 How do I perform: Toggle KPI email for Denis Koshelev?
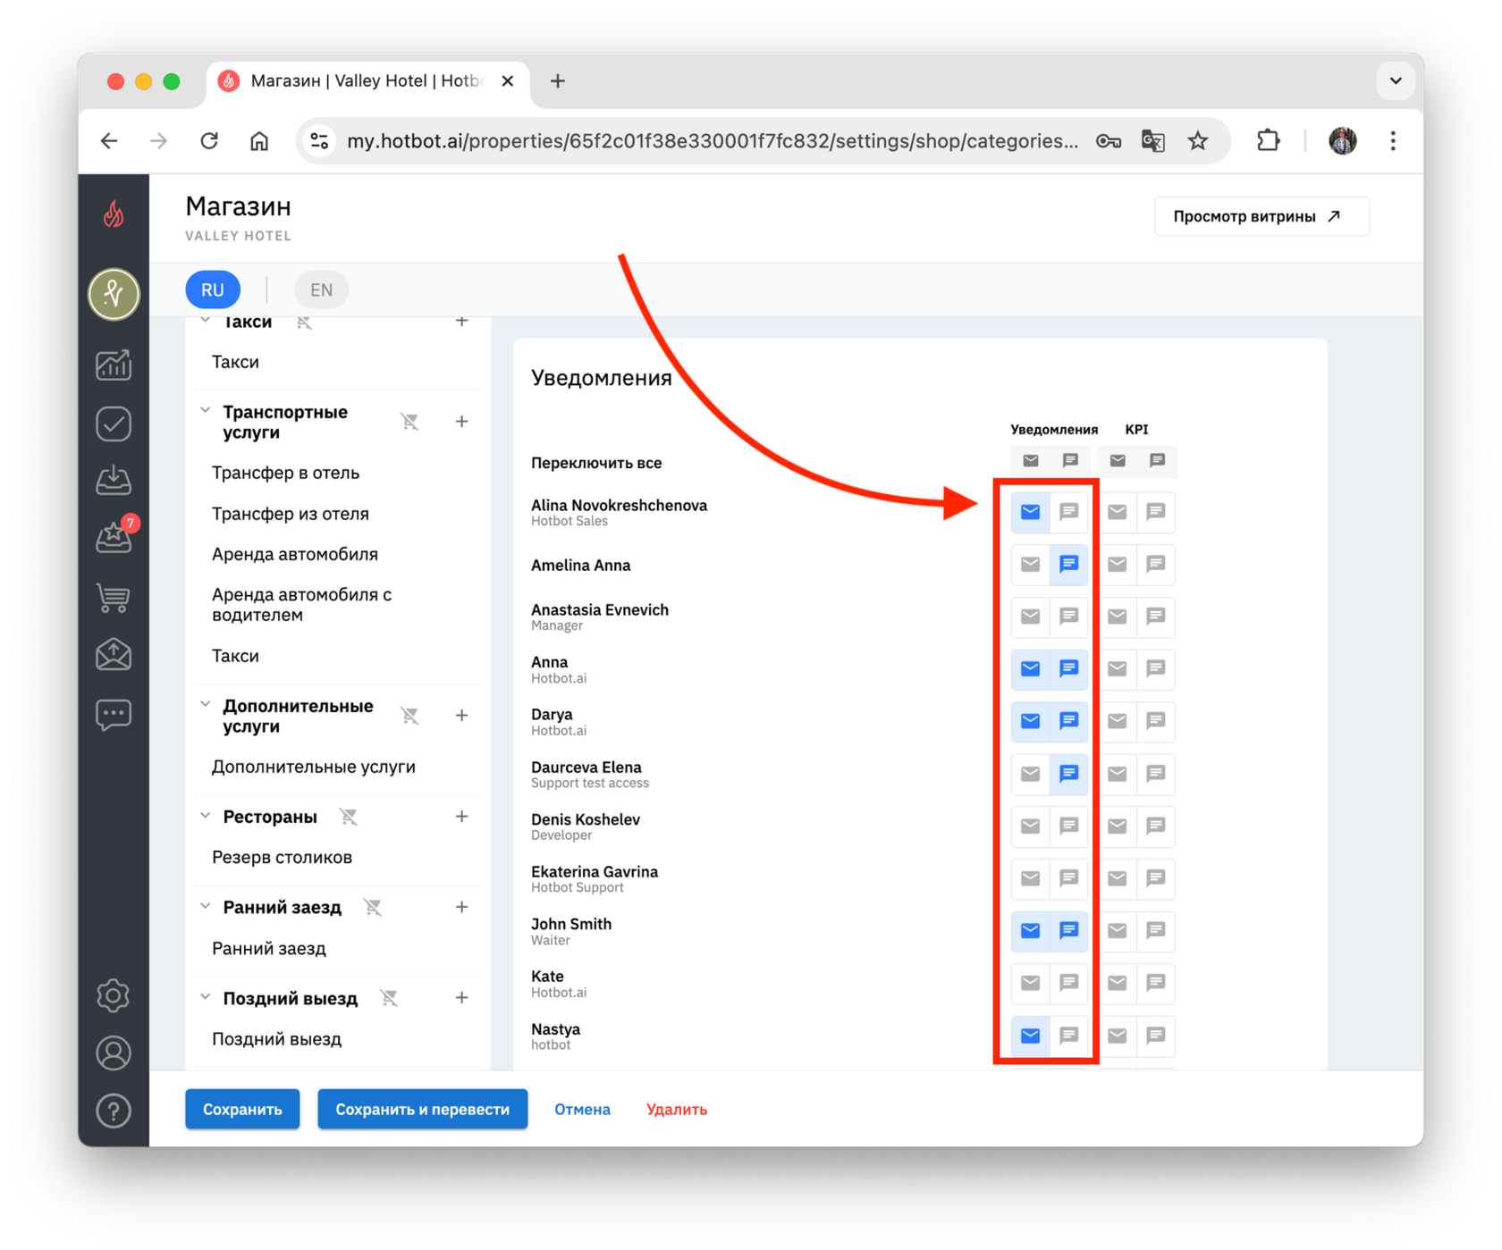1118,826
